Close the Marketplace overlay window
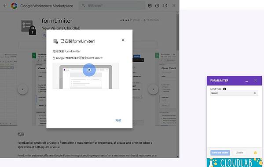The width and height of the screenshot is (264, 167). (x=174, y=6)
